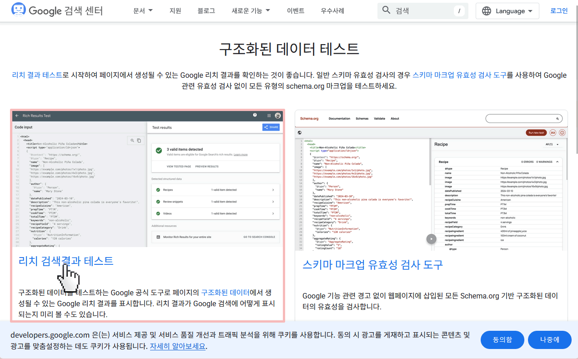
Task: Select the 우수사례 menu item
Action: [332, 10]
